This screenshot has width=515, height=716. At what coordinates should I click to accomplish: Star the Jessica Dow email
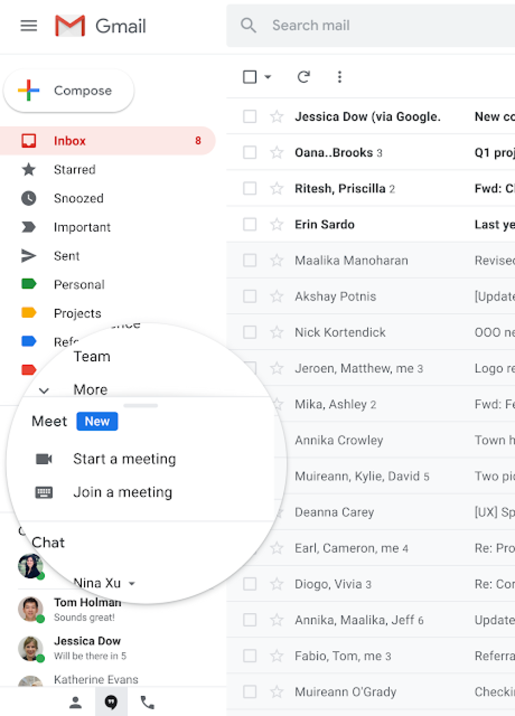click(x=277, y=117)
